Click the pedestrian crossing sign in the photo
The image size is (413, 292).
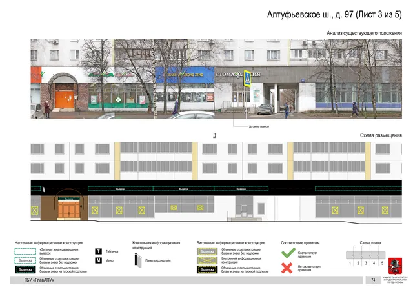coord(247,78)
